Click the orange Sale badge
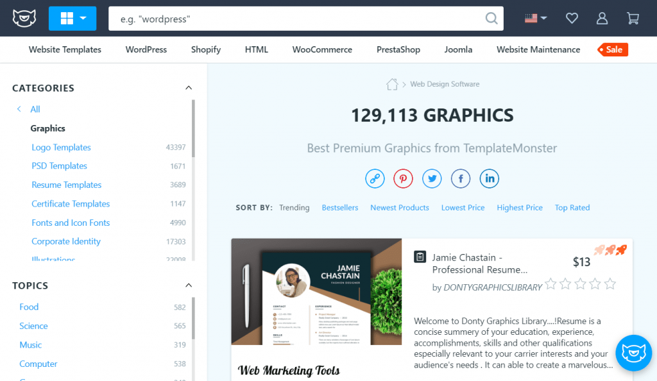Viewport: 657px width, 381px height. [613, 49]
